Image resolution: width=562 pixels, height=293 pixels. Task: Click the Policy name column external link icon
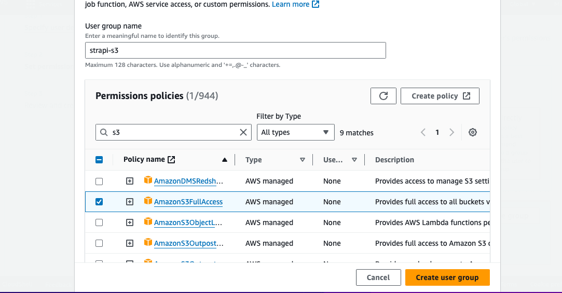pos(171,159)
